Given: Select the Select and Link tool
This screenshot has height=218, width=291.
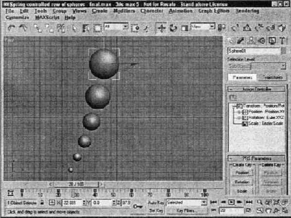Looking at the screenshot, I should pos(38,28).
